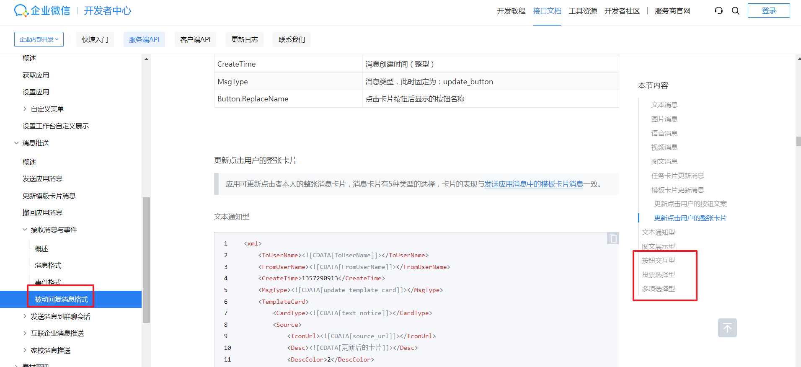This screenshot has height=367, width=801.
Task: Go to 投票选择型 in section outline
Action: tap(658, 275)
